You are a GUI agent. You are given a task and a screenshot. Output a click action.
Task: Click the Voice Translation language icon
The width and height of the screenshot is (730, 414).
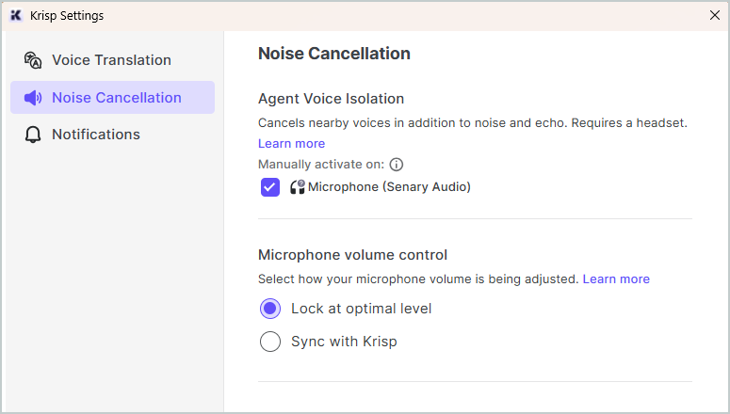click(33, 60)
